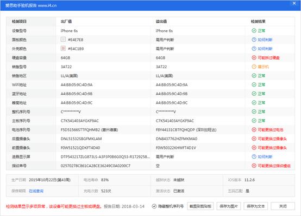Toggle the 隐藏整机序列号 checkbox
The width and height of the screenshot is (301, 216).
(154, 206)
